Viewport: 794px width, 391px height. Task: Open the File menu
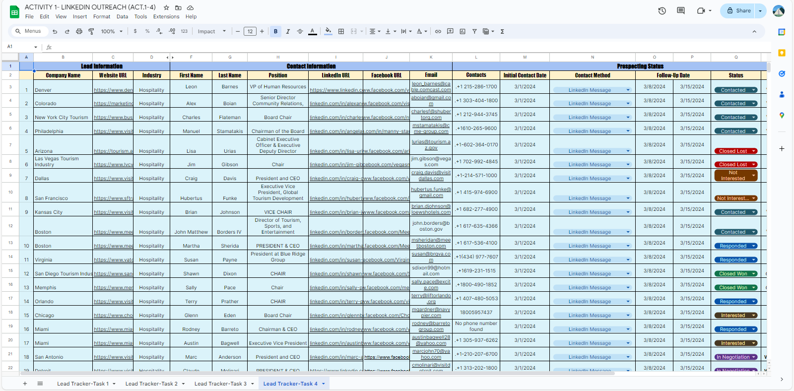29,16
